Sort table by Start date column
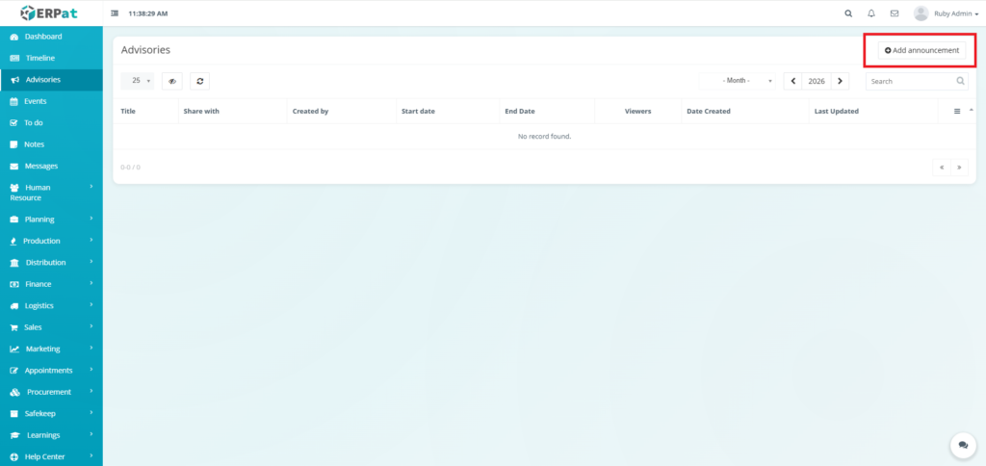This screenshot has height=466, width=986. 418,112
